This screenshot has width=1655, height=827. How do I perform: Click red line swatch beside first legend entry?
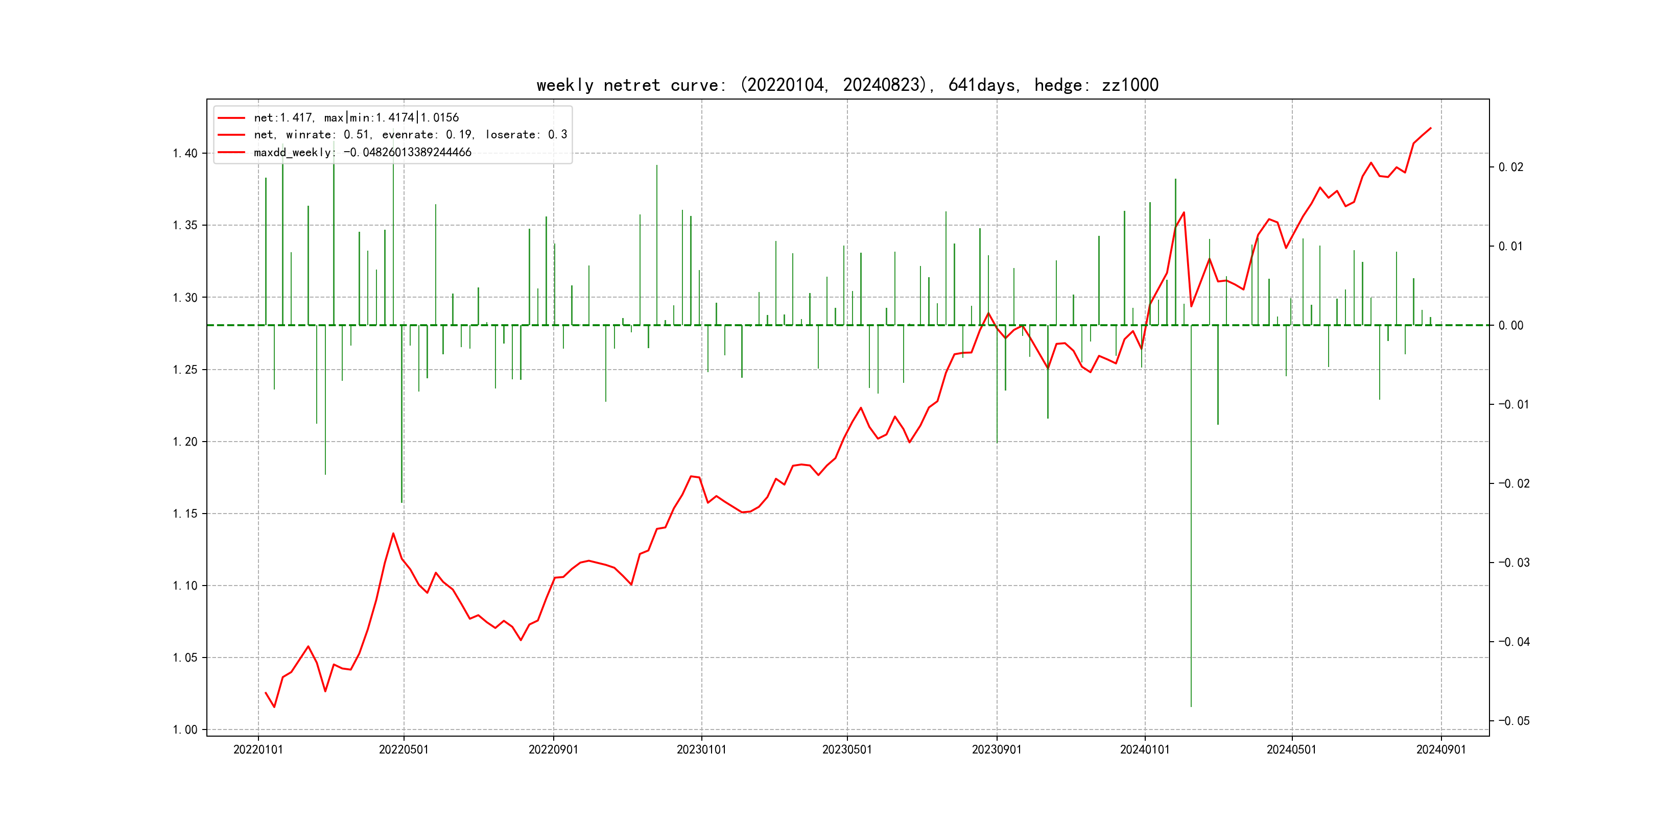coord(231,117)
